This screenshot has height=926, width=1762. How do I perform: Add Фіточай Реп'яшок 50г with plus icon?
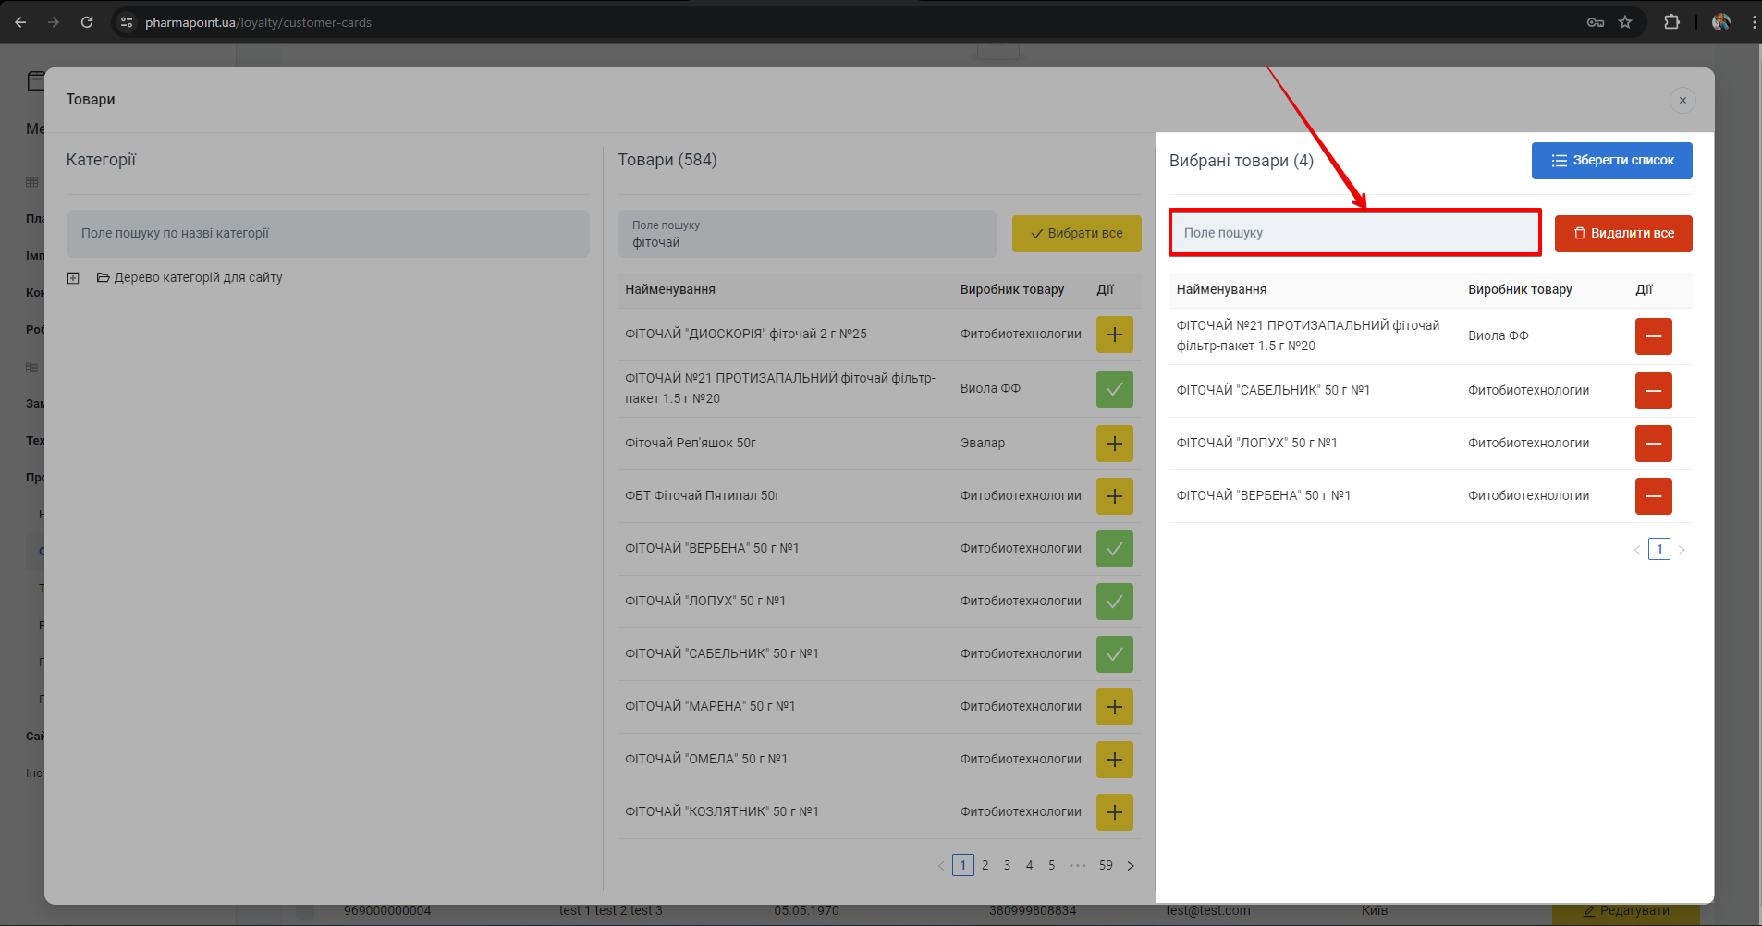coord(1114,444)
